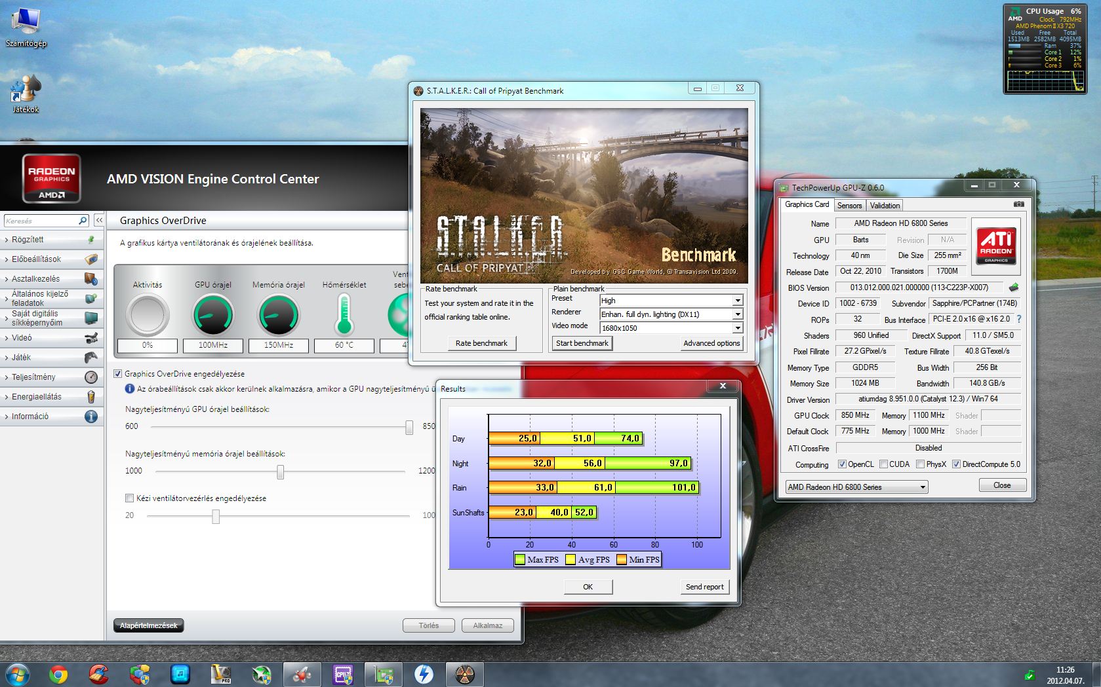The image size is (1101, 687).
Task: Click the Name field in GPU-Z
Action: point(900,223)
